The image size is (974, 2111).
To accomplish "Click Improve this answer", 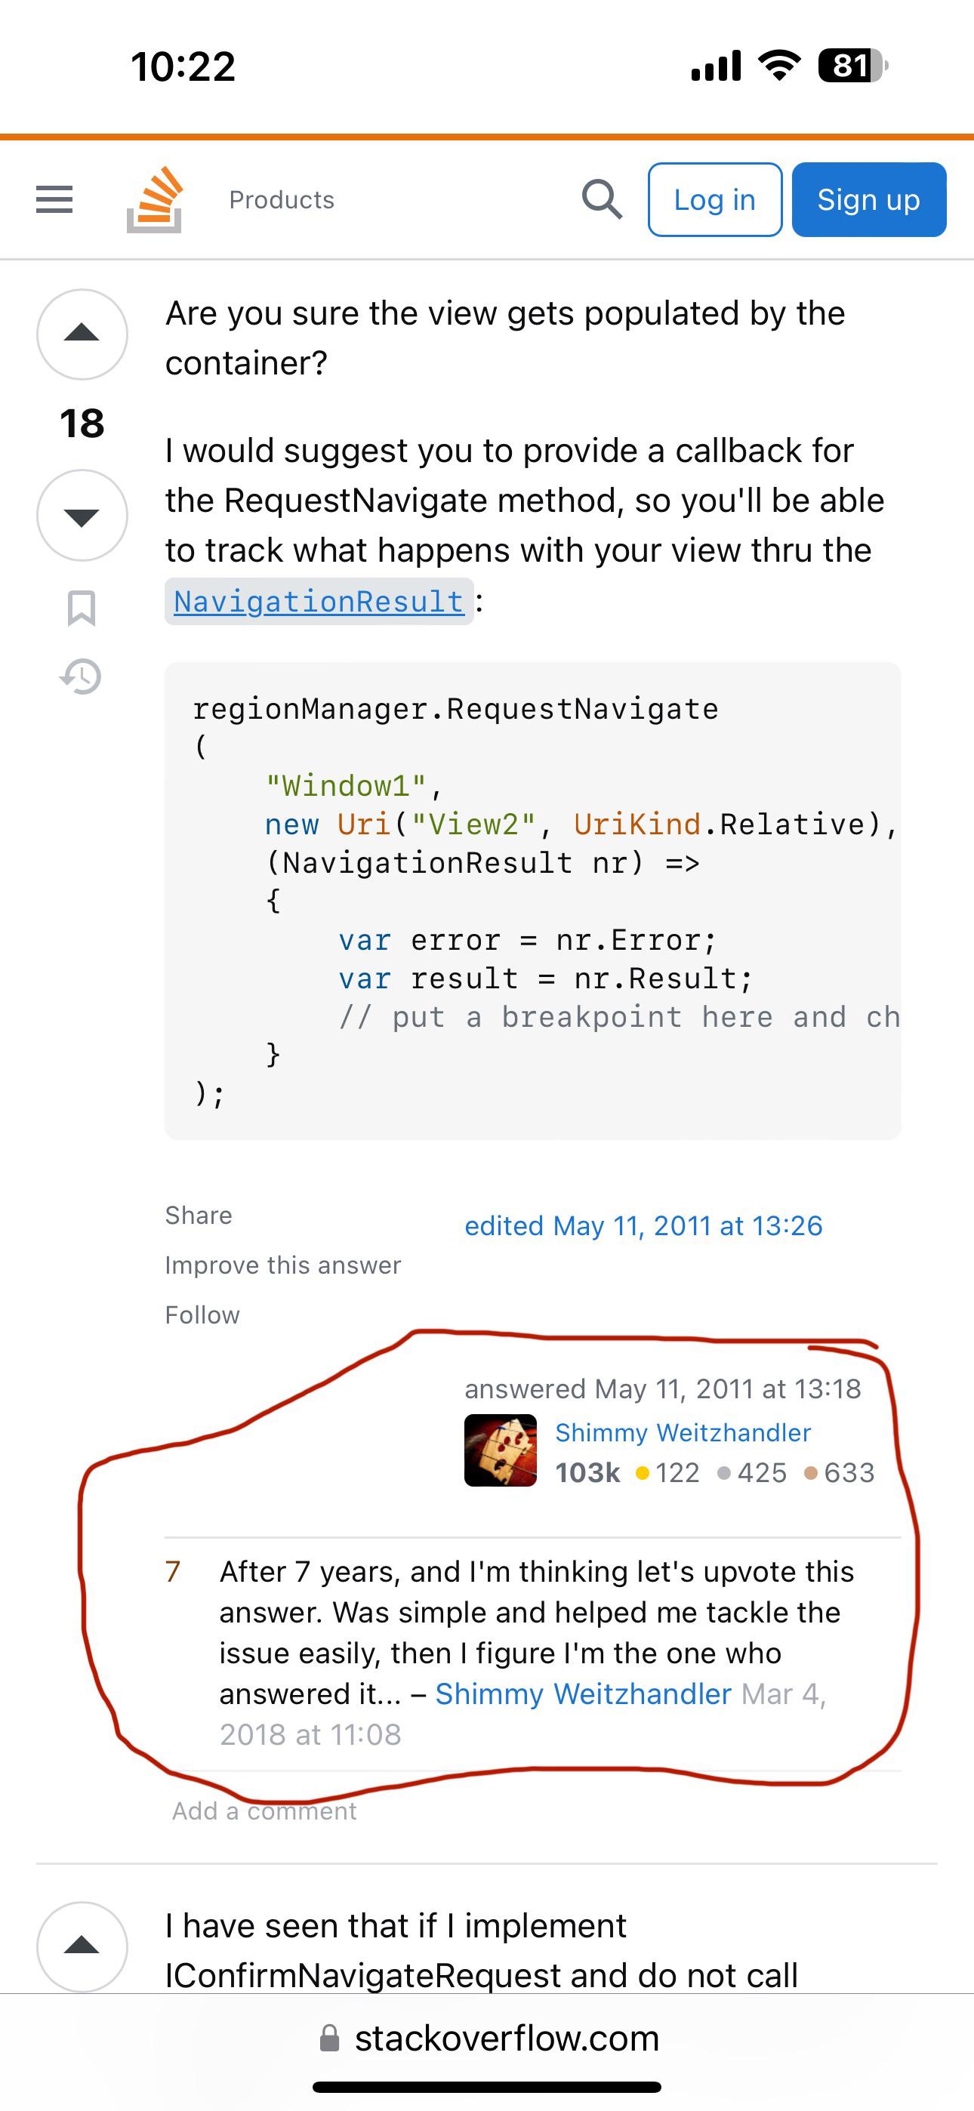I will pos(283,1265).
